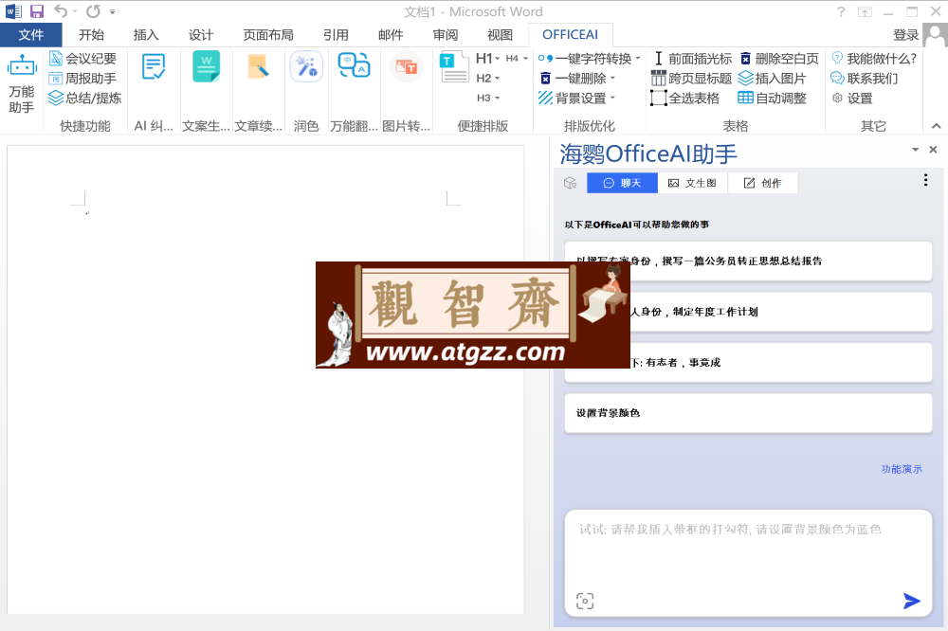Send the message with the arrow
Viewport: 948px width, 631px height.
click(911, 601)
